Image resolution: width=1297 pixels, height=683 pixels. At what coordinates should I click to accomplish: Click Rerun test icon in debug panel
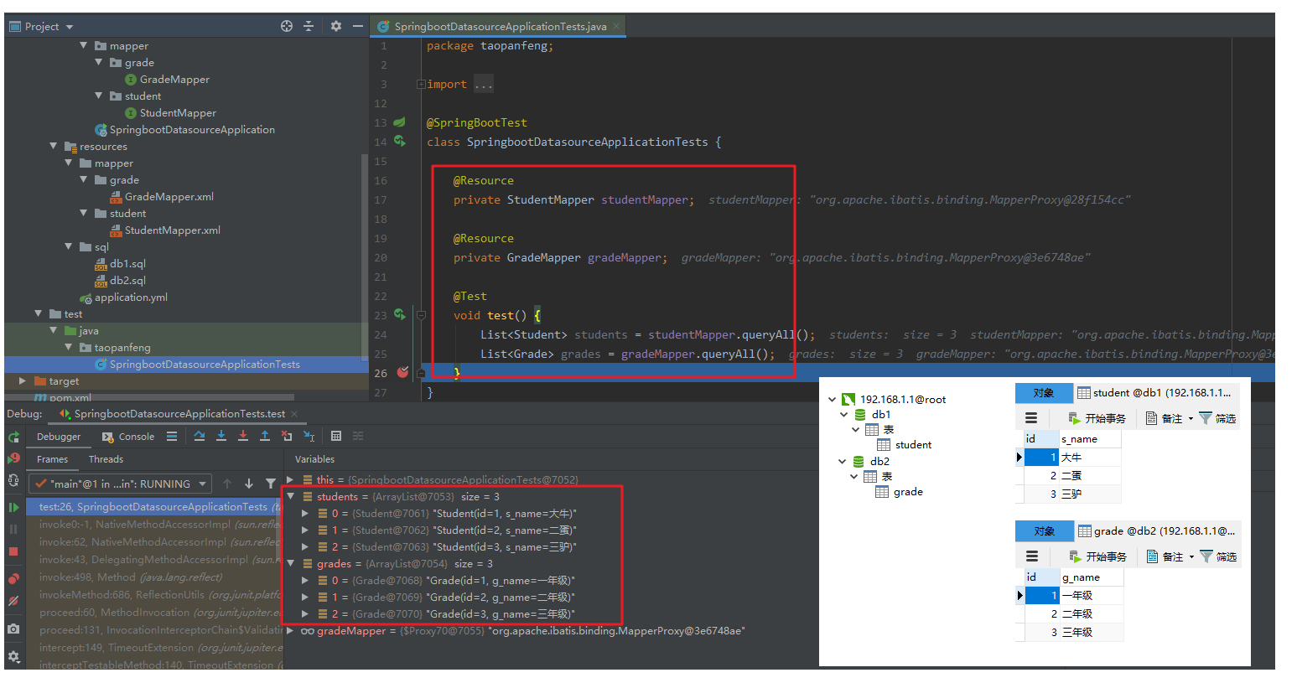click(13, 437)
